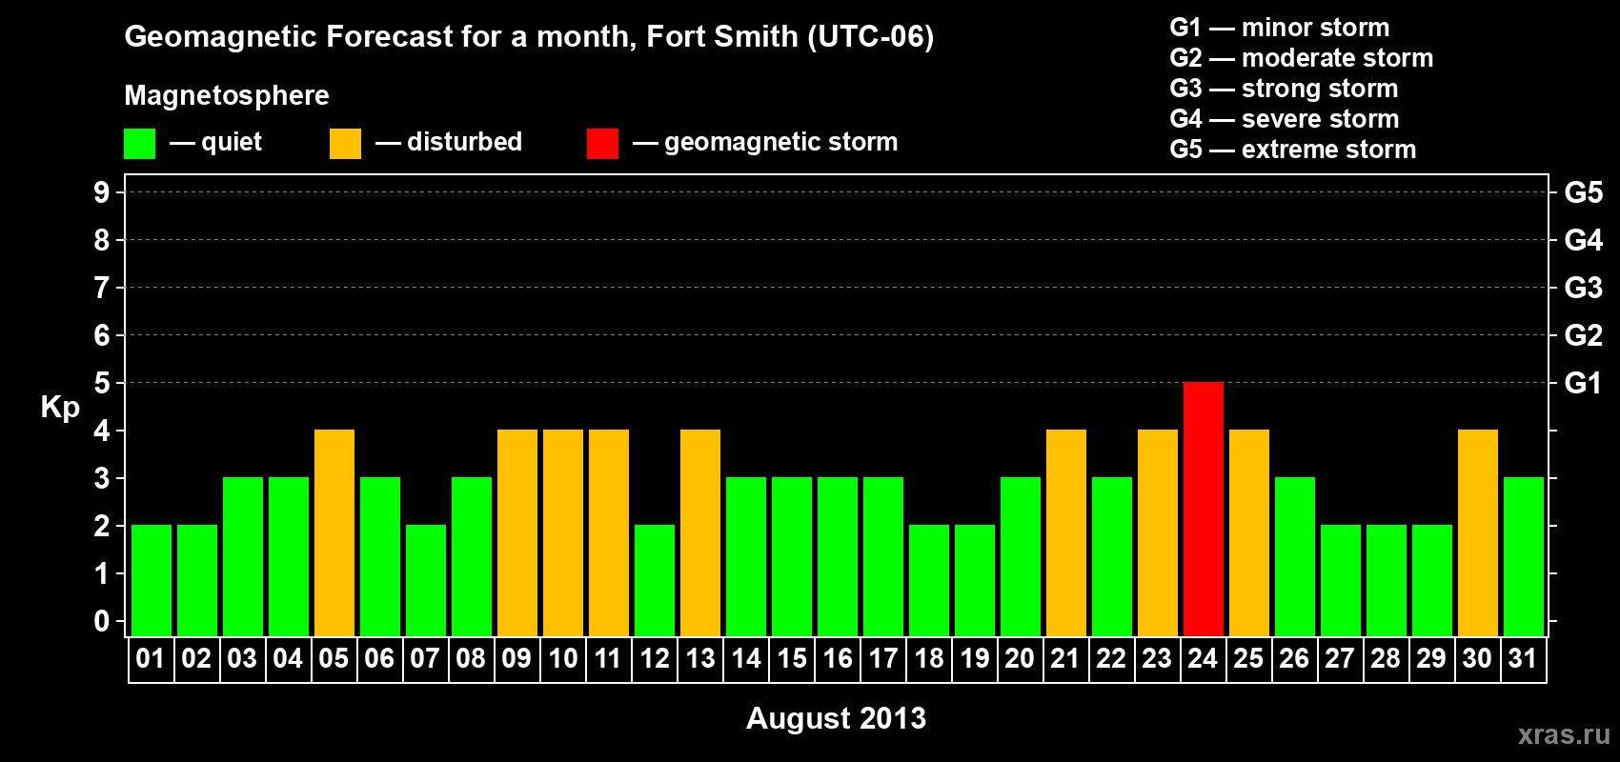Click the 'G2' label on right axis
The height and width of the screenshot is (762, 1620).
coord(1583,335)
